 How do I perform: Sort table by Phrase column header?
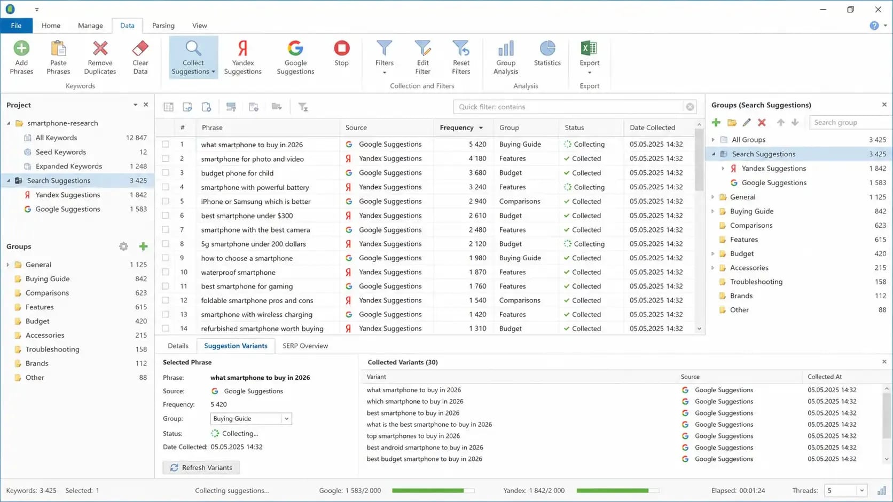tap(268, 128)
